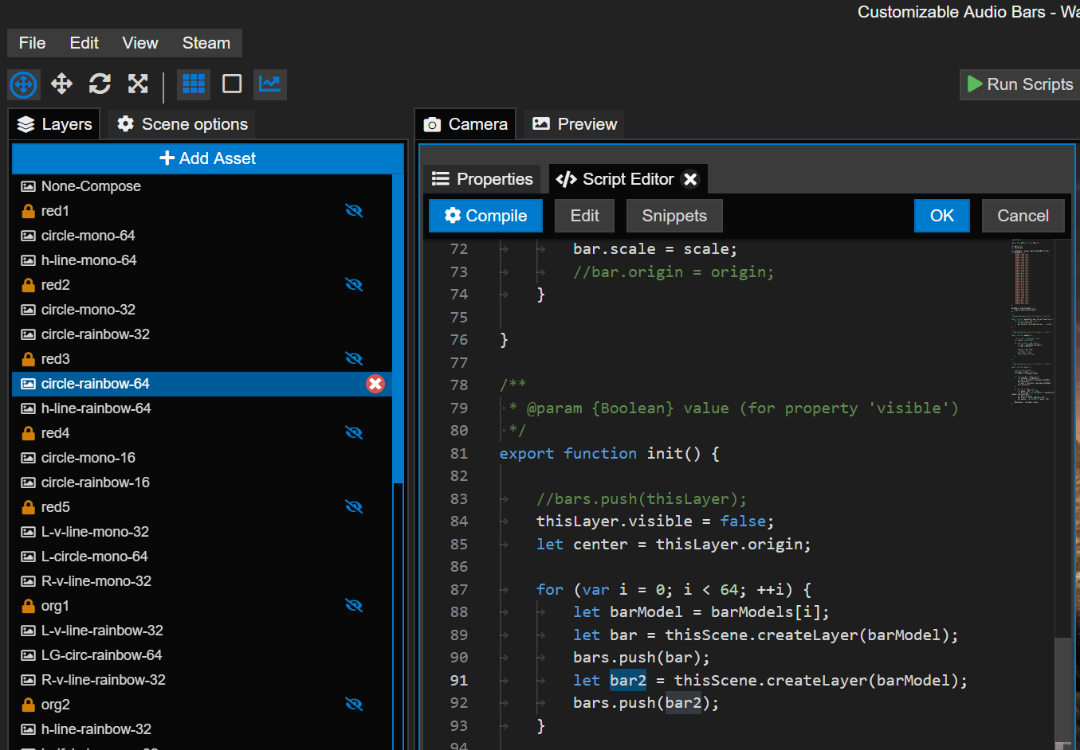1080x750 pixels.
Task: Click the square bounds toolbar icon
Action: [x=232, y=84]
